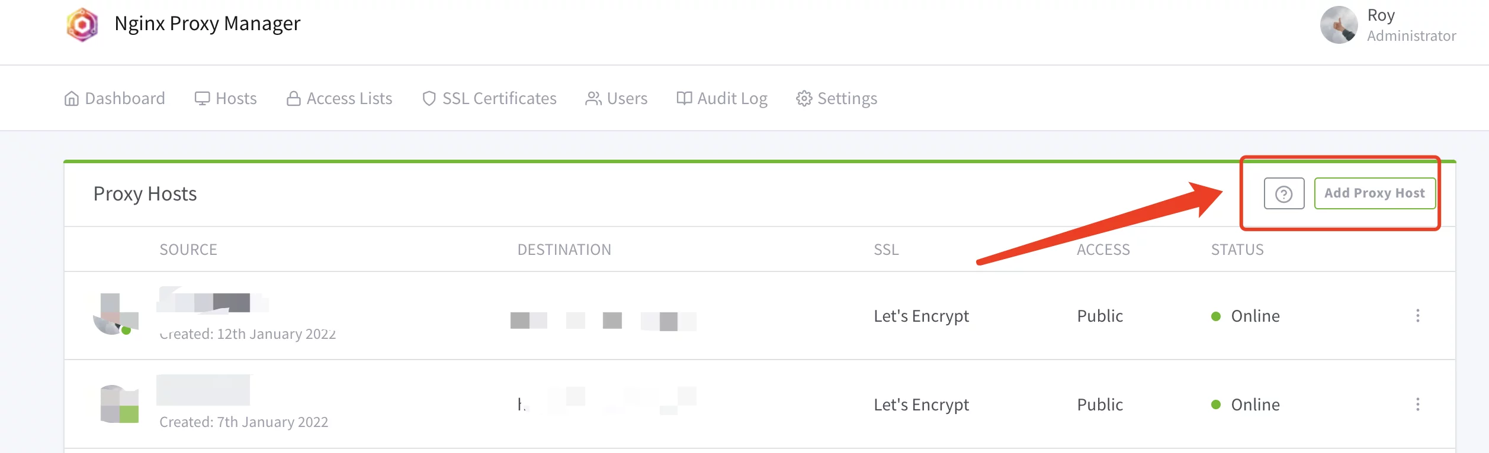
Task: Click Roy's profile avatar picture
Action: [x=1339, y=25]
